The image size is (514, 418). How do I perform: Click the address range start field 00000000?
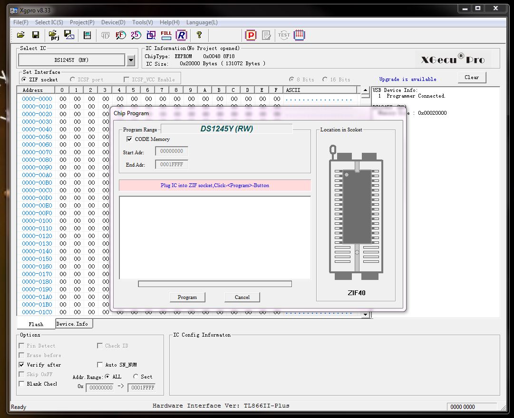pos(100,388)
